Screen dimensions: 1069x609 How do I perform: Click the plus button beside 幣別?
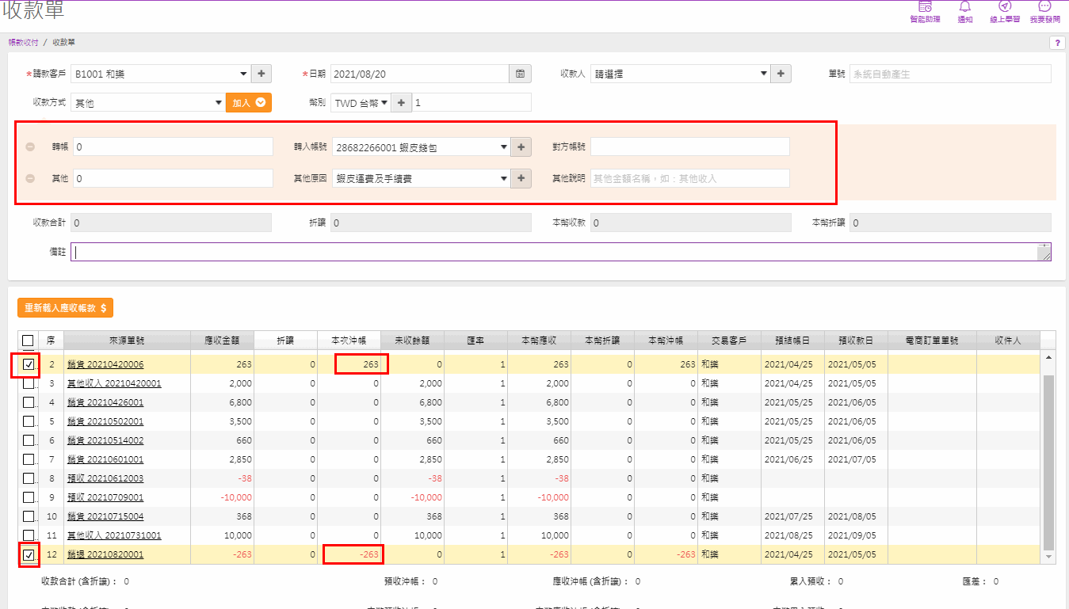point(401,102)
